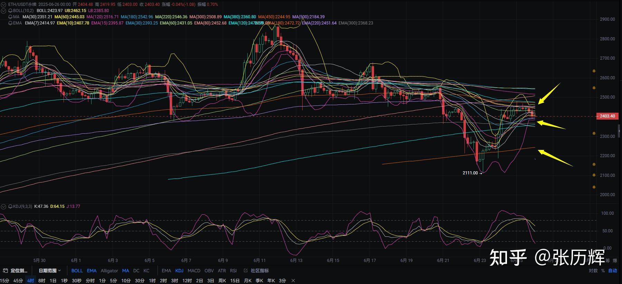Click the 对数 log scale button
The width and height of the screenshot is (622, 284).
(593, 271)
